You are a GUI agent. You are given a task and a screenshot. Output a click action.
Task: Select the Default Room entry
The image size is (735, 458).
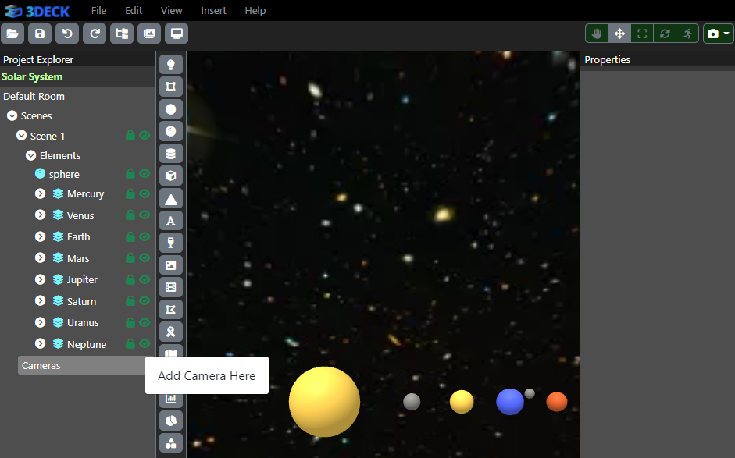pos(34,96)
